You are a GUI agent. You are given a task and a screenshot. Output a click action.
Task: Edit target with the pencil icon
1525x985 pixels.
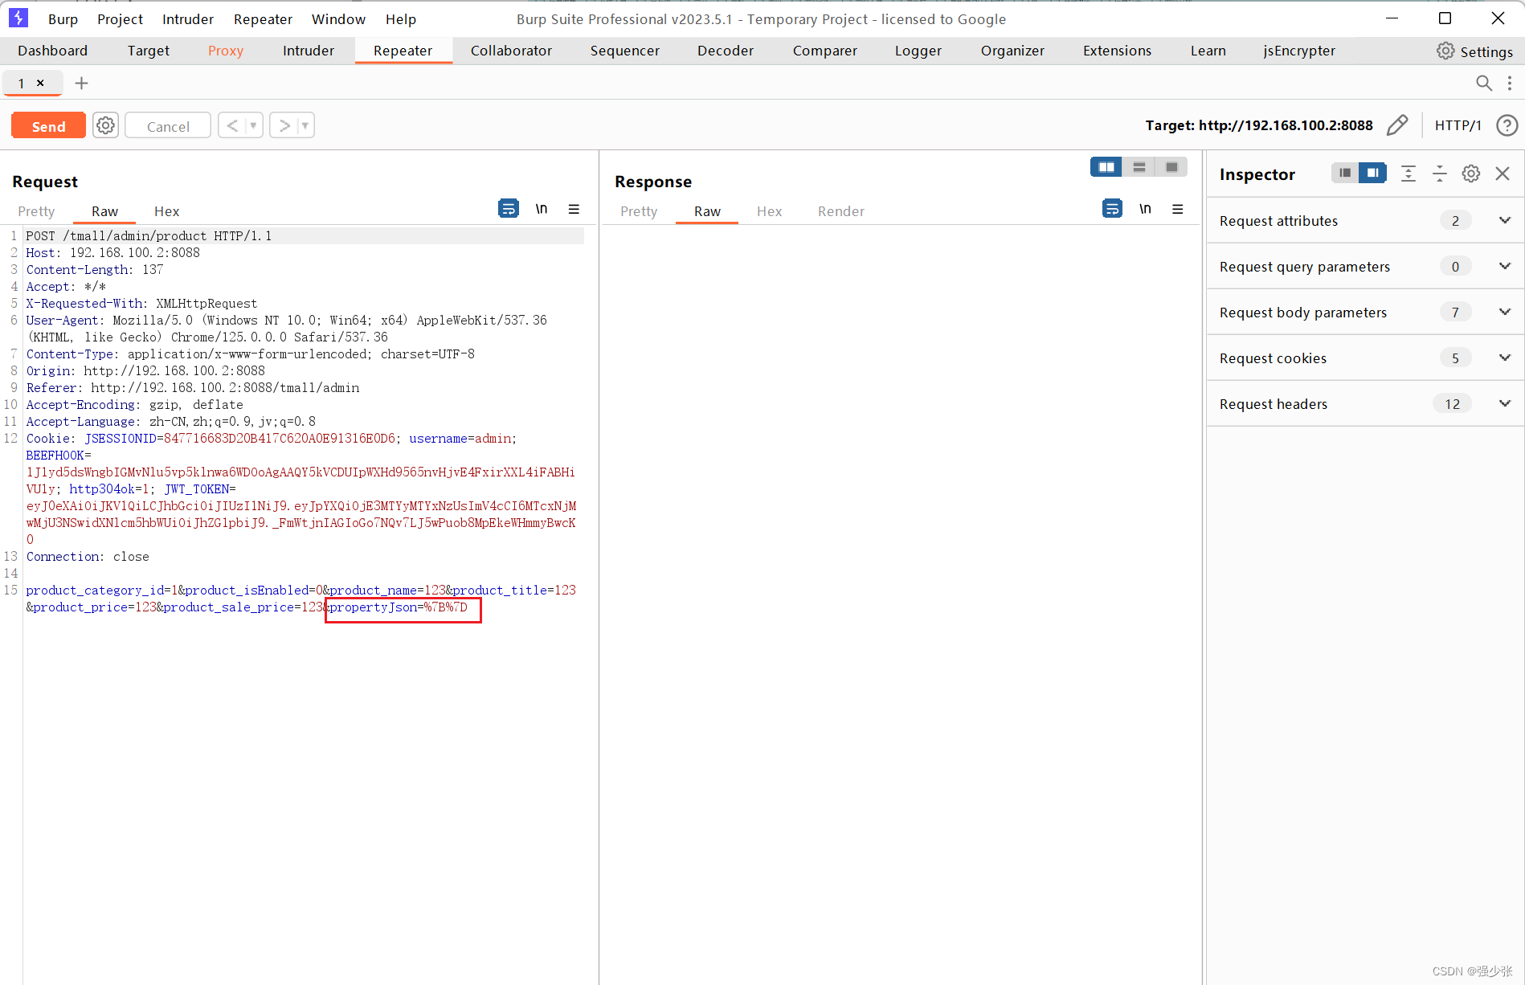(x=1397, y=125)
